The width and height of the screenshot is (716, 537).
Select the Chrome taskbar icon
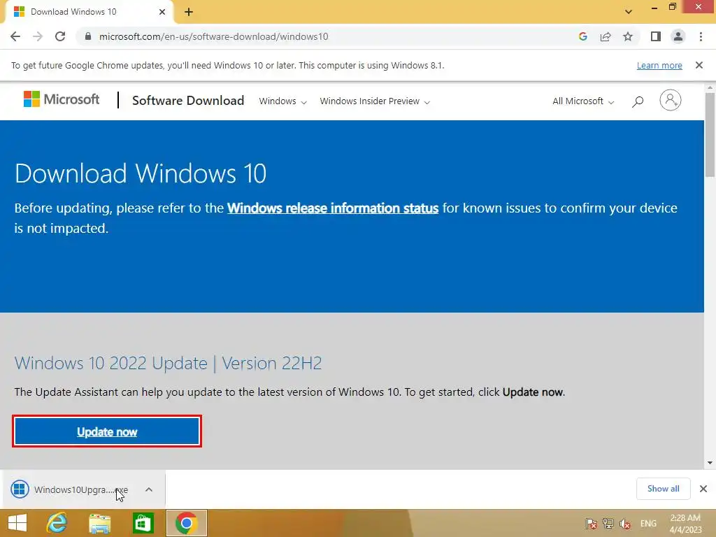186,523
